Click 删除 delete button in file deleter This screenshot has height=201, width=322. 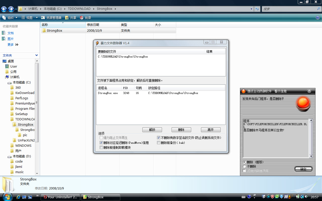(x=181, y=130)
